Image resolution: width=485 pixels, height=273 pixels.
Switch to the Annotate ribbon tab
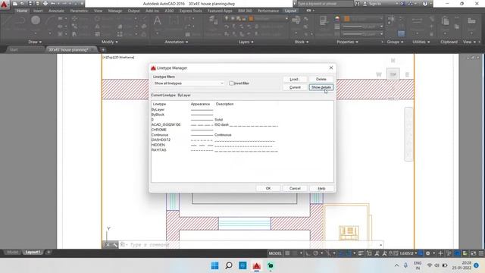click(56, 11)
